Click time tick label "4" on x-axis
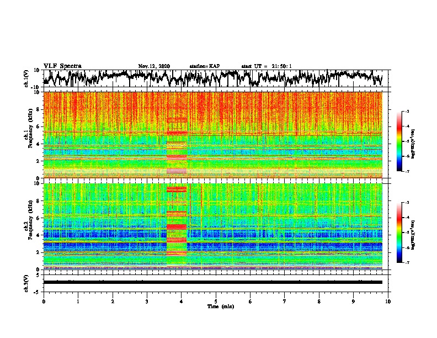437x338 pixels. 182,302
